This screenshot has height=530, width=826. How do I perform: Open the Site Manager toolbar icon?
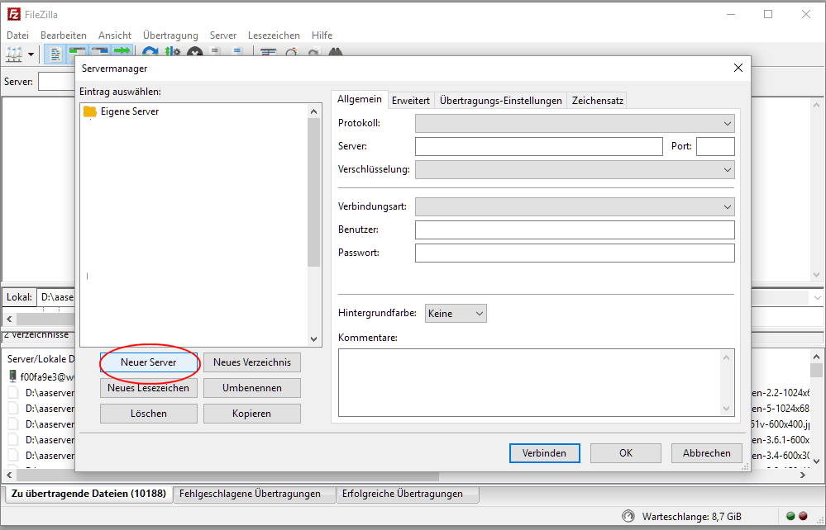click(x=14, y=54)
